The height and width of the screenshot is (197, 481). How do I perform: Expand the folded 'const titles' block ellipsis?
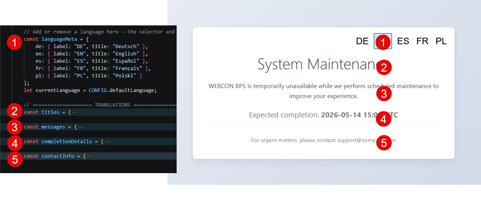[x=74, y=112]
